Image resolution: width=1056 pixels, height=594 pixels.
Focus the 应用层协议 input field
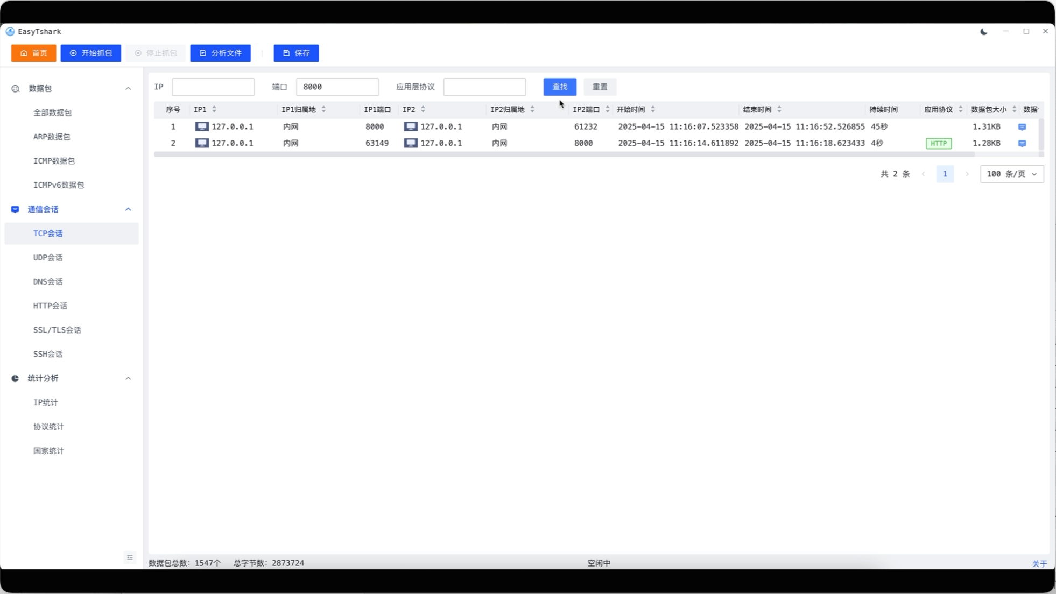(x=484, y=87)
